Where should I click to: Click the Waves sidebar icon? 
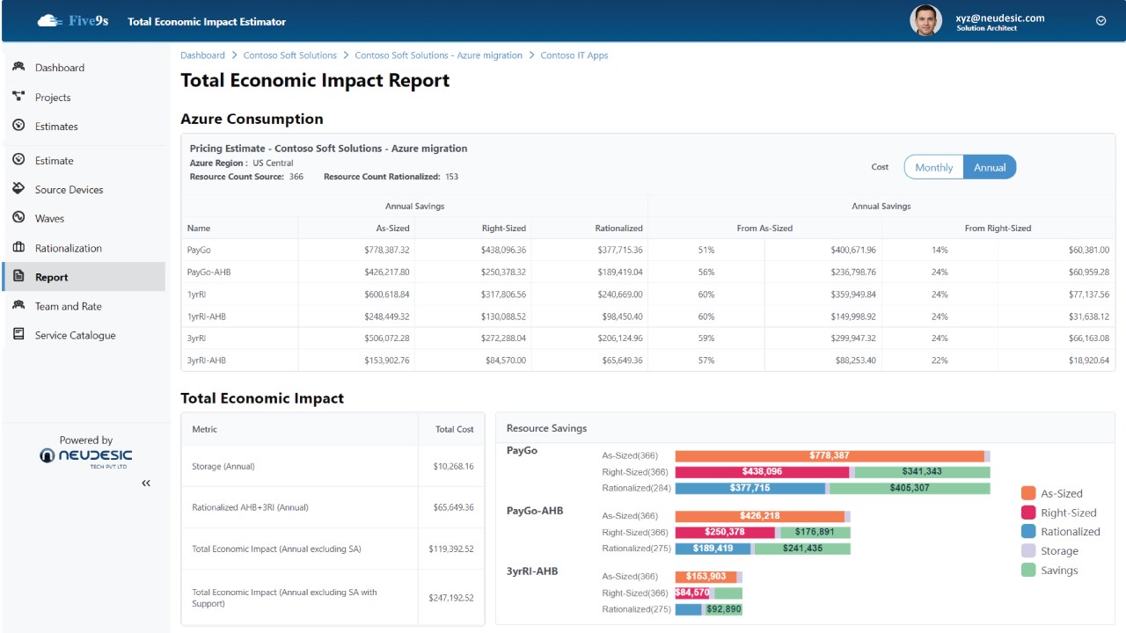tap(18, 218)
